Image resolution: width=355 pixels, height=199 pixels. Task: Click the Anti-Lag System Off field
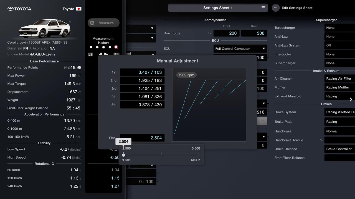(340, 45)
